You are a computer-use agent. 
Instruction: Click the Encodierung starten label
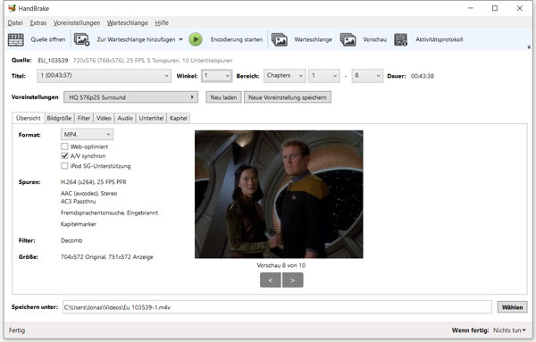[x=236, y=39]
